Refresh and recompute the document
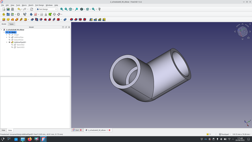This screenshot has width=252, height=142. 31,9
